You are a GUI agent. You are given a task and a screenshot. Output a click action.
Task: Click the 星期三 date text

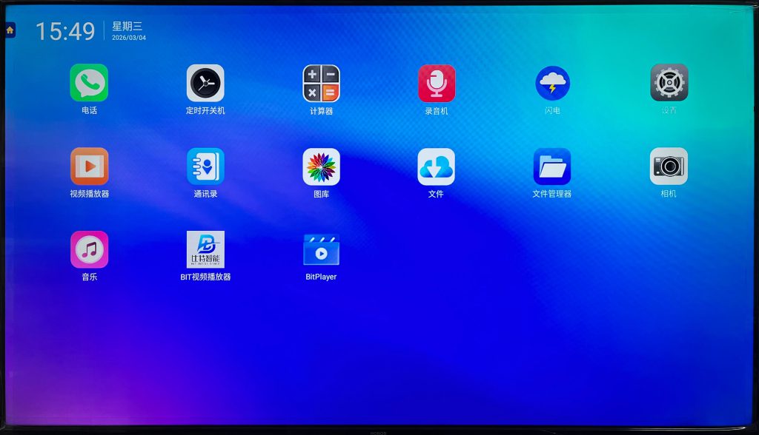127,26
